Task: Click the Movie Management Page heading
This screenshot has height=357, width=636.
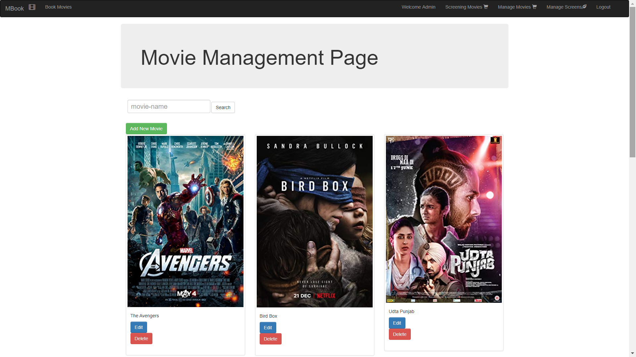Action: point(259,58)
